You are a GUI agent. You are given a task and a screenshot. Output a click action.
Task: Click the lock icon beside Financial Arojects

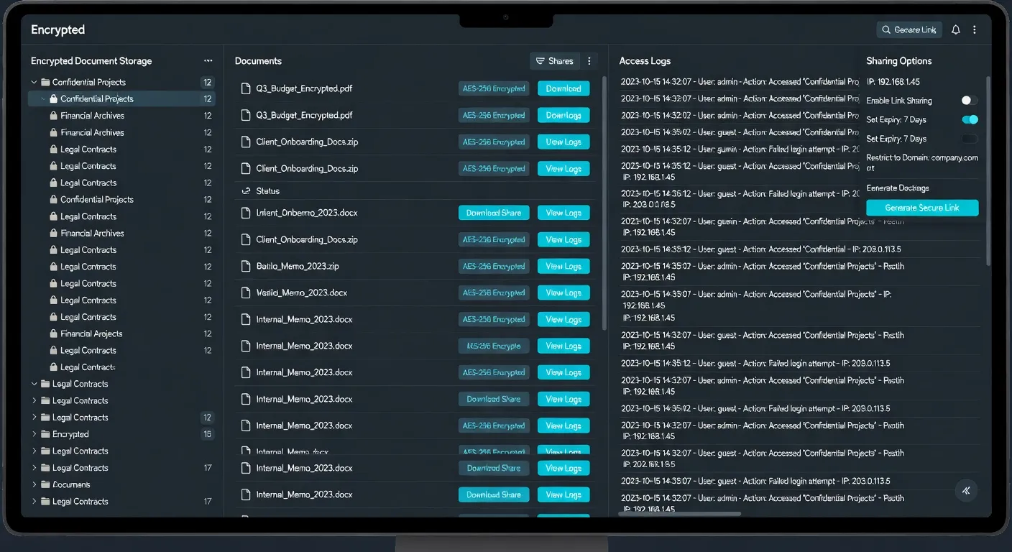point(53,334)
